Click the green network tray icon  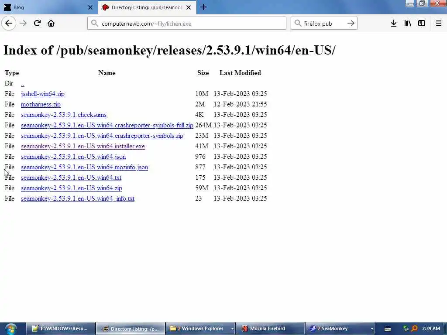click(406, 328)
